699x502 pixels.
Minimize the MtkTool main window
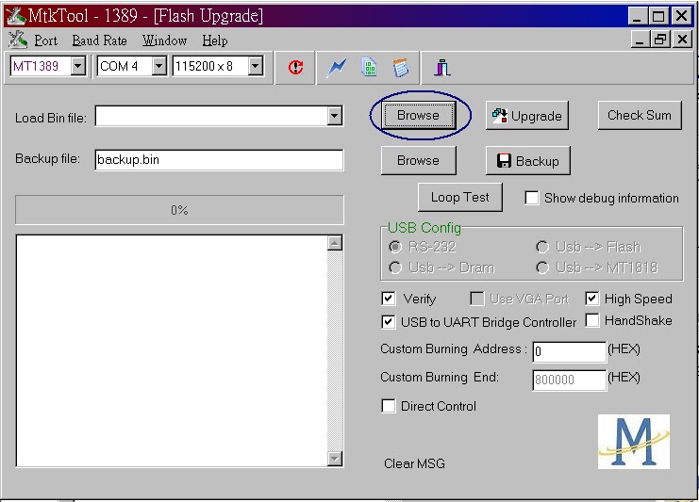[638, 16]
